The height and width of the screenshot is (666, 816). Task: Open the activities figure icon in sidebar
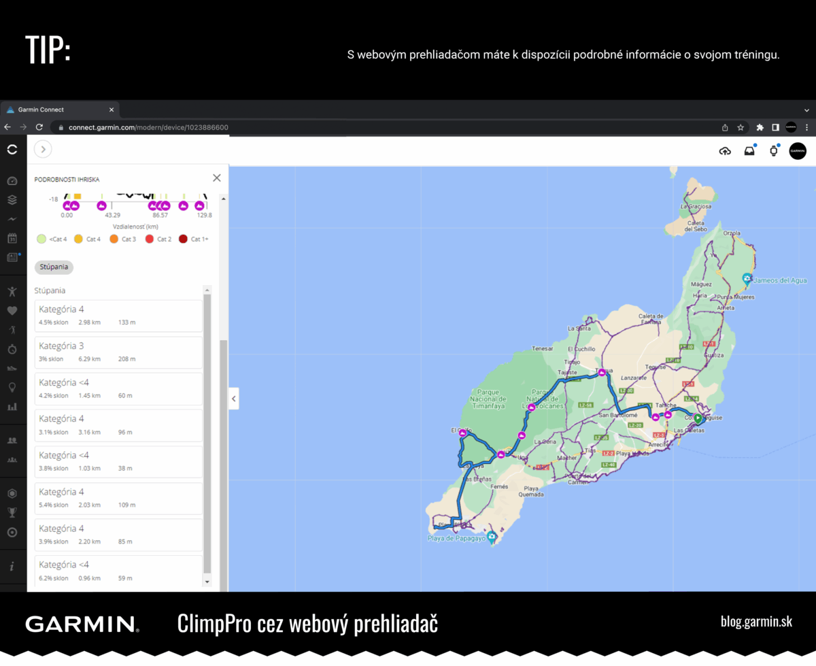click(x=12, y=291)
